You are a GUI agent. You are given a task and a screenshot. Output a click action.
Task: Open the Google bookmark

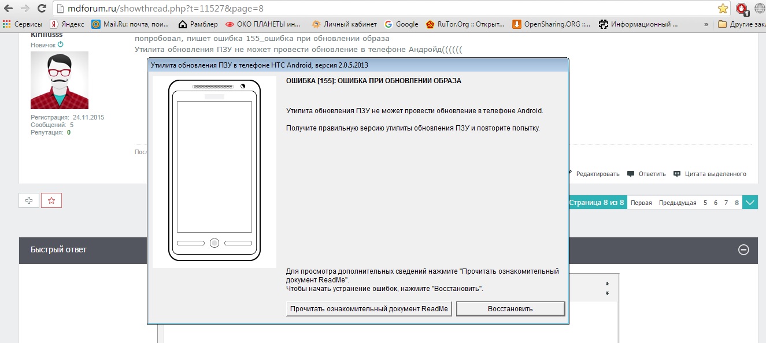tap(401, 24)
